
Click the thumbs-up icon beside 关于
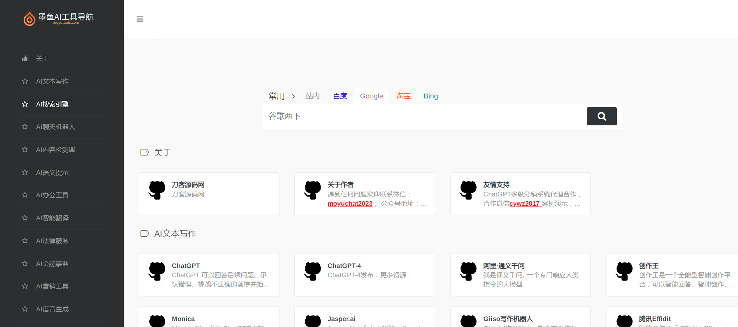click(25, 59)
